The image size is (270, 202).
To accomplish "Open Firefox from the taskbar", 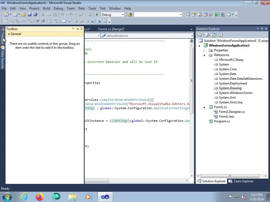I will [x=40, y=197].
